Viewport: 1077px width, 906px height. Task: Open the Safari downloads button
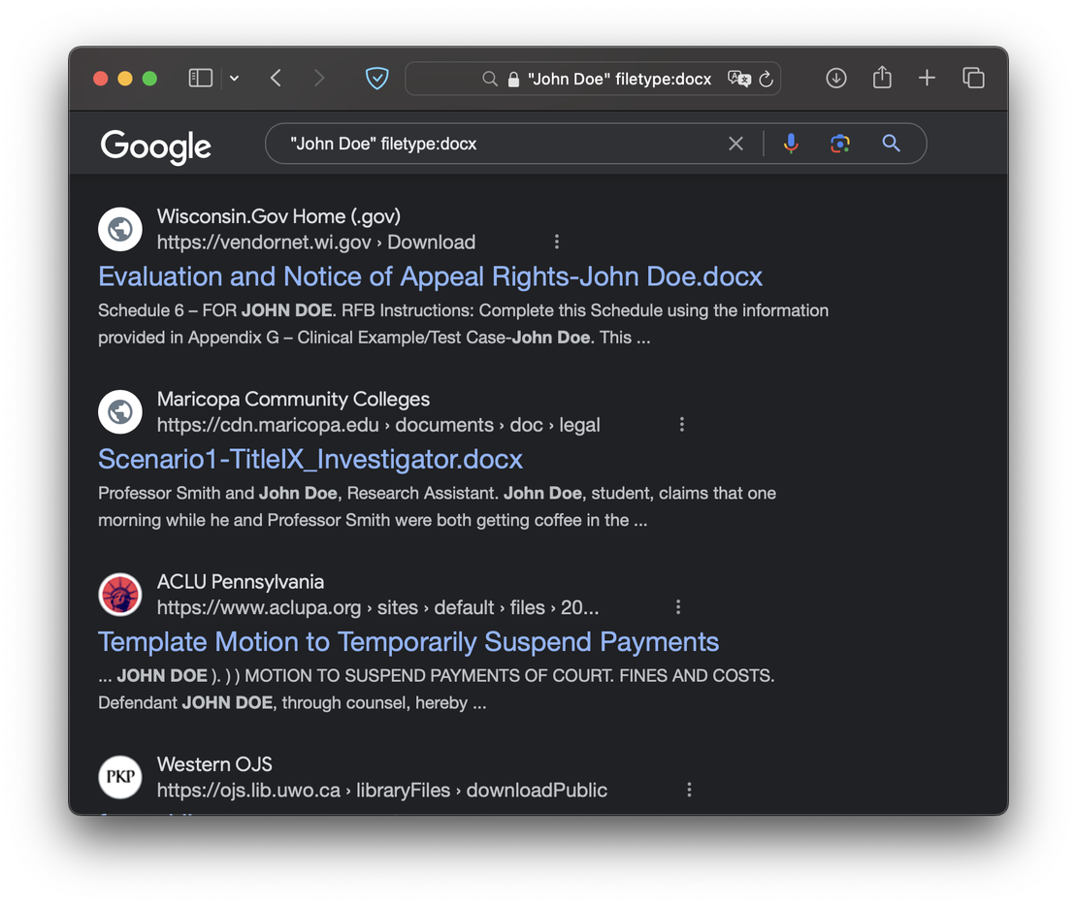(x=836, y=79)
